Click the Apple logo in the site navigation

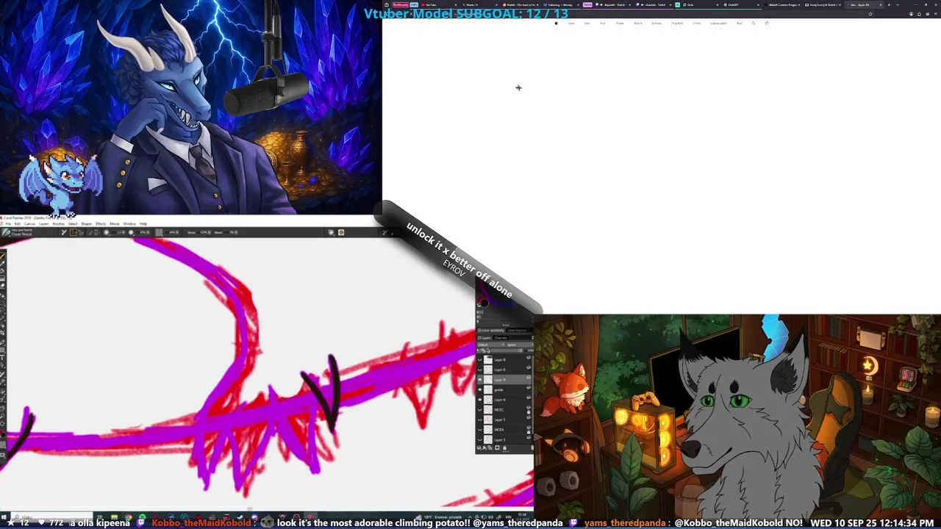pos(556,23)
